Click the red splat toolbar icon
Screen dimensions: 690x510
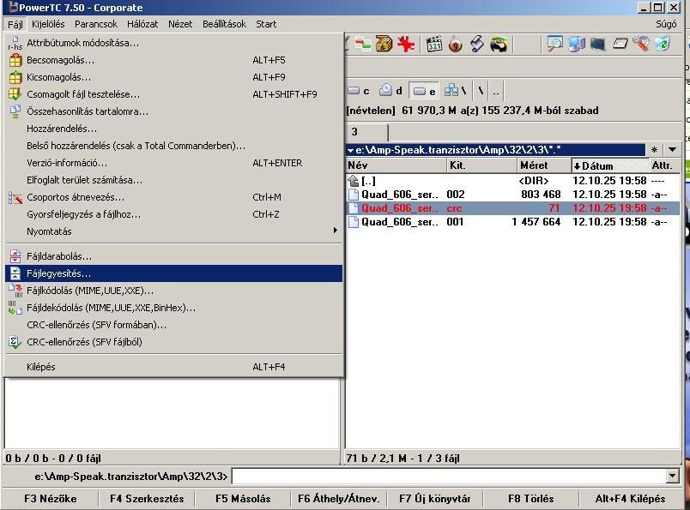point(406,44)
